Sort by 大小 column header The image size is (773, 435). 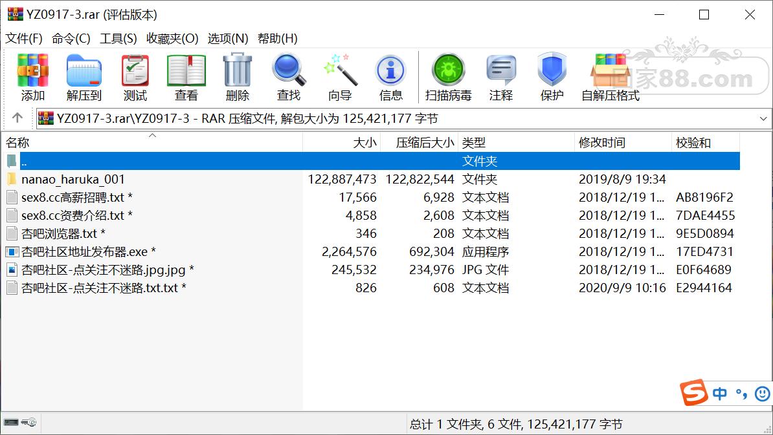pos(342,143)
